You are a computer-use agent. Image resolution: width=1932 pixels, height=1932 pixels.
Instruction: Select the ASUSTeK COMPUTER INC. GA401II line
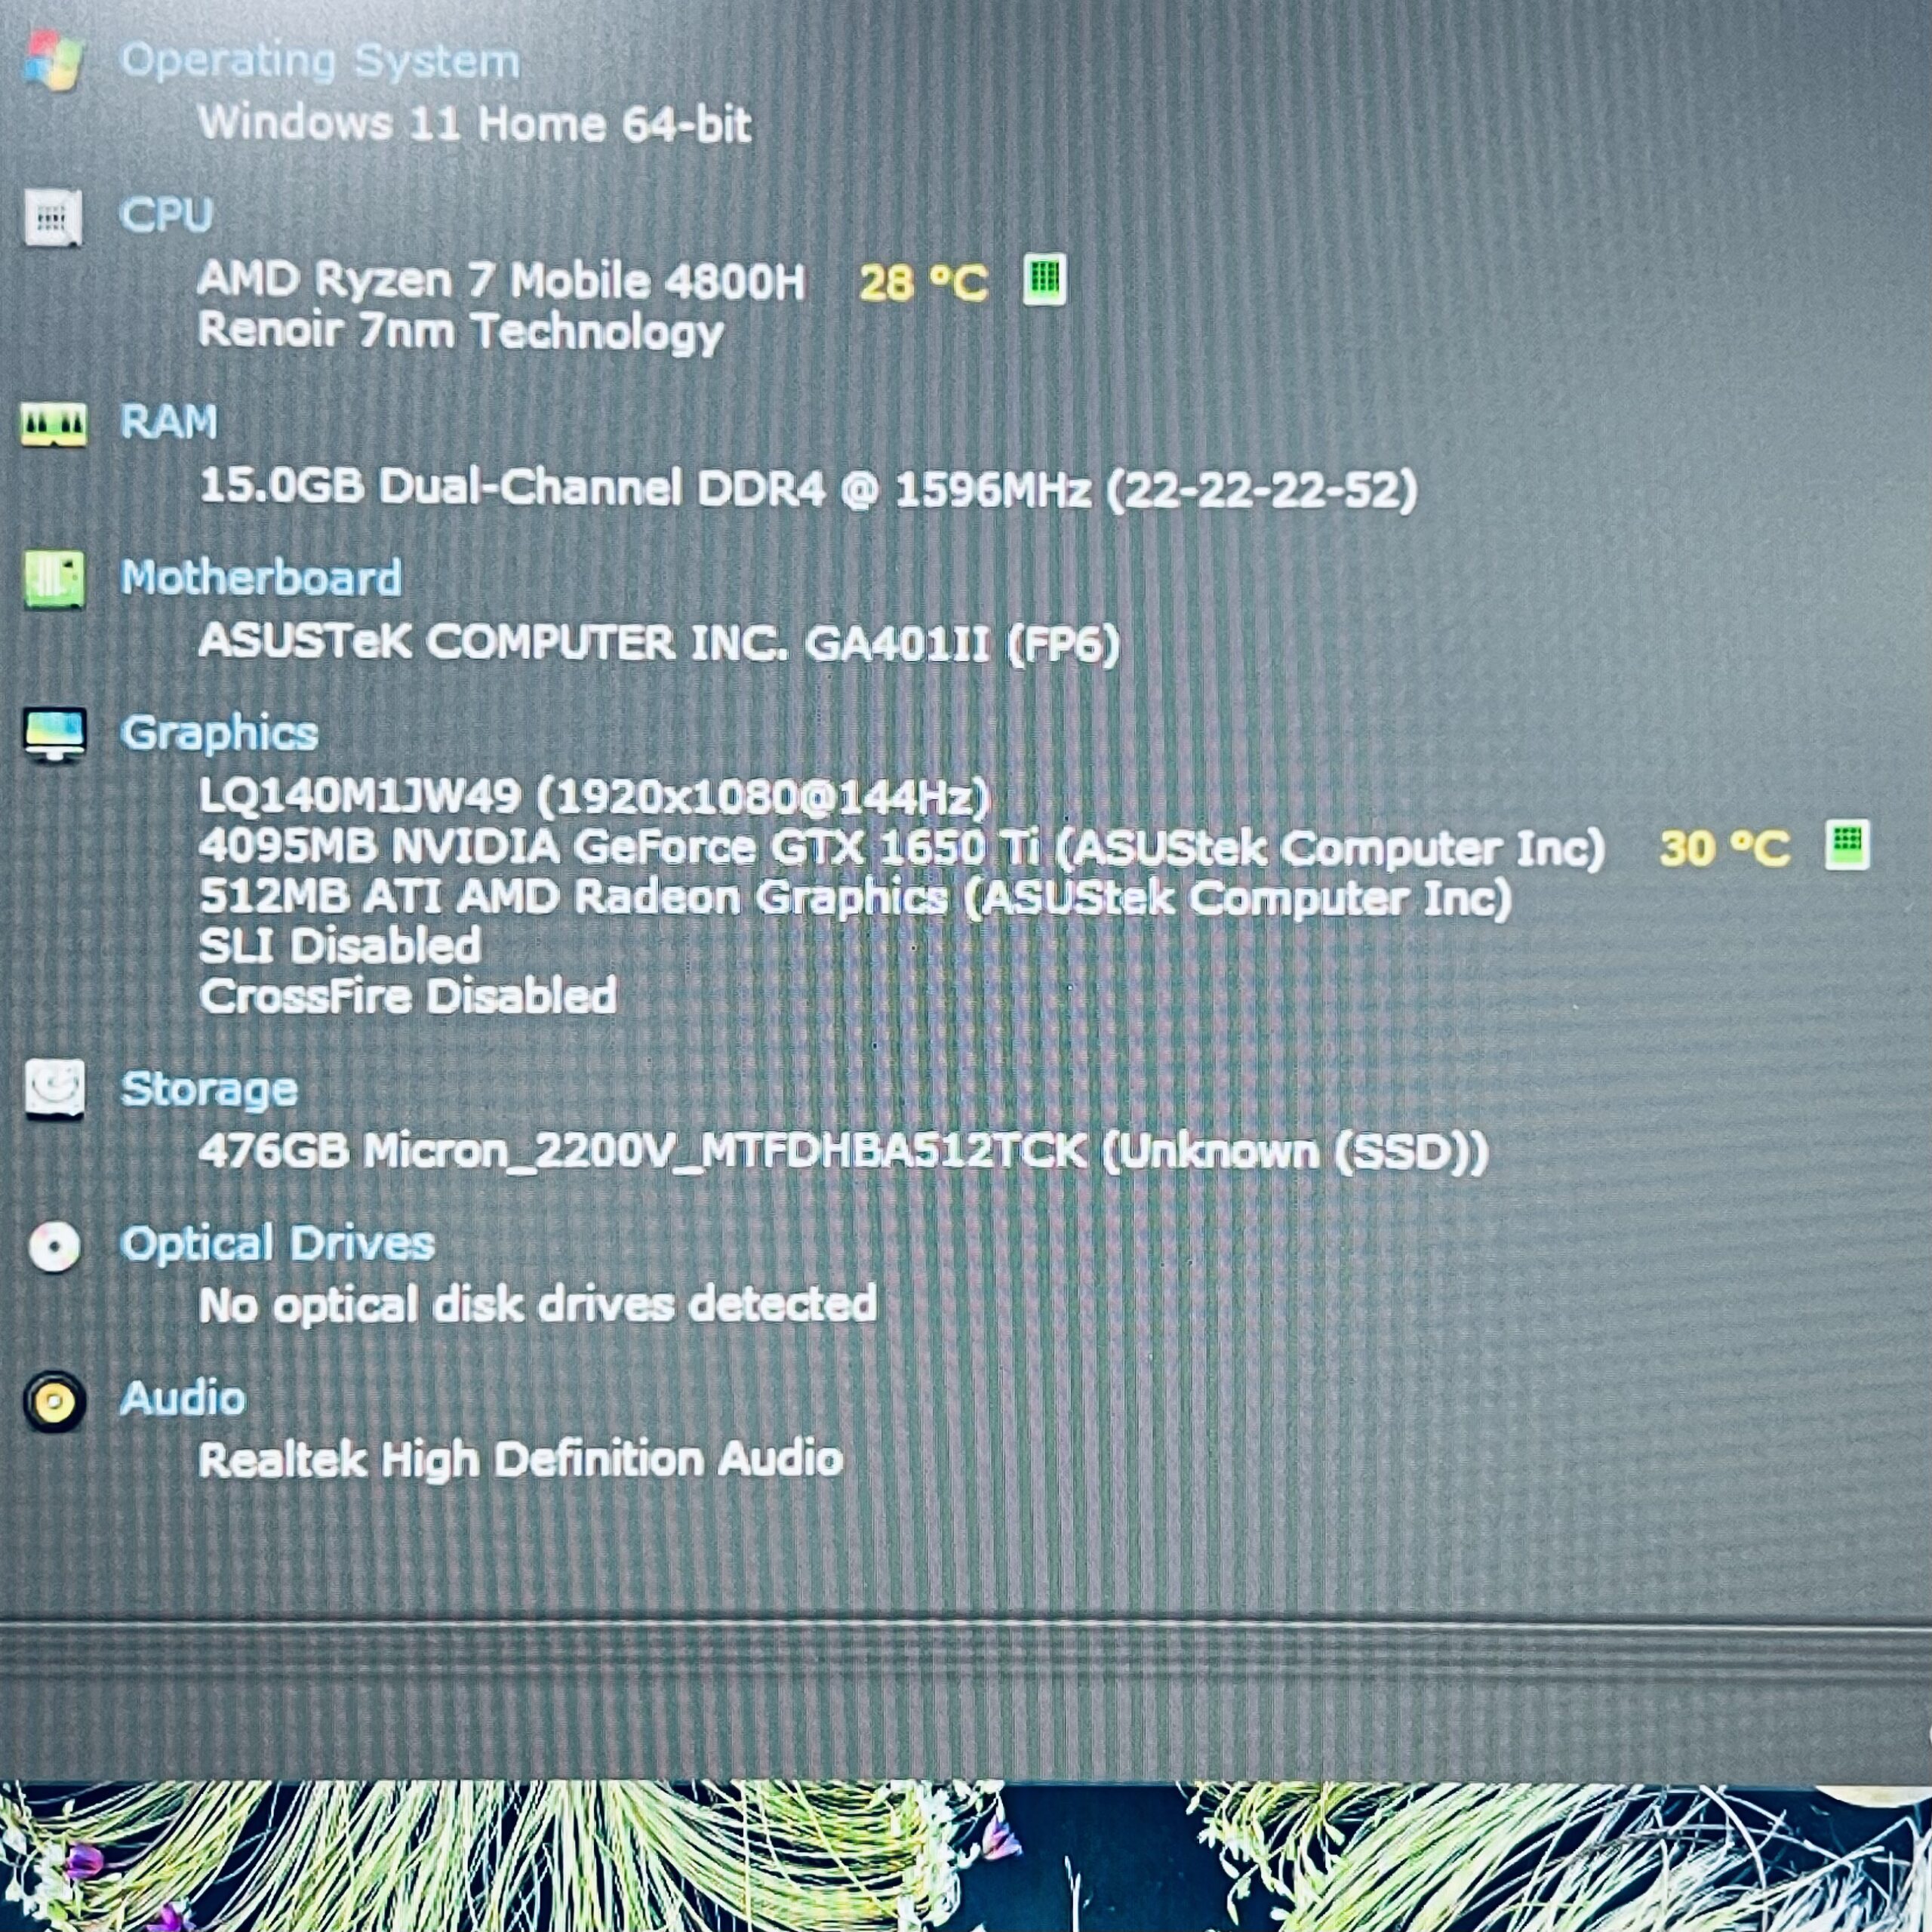[x=659, y=643]
